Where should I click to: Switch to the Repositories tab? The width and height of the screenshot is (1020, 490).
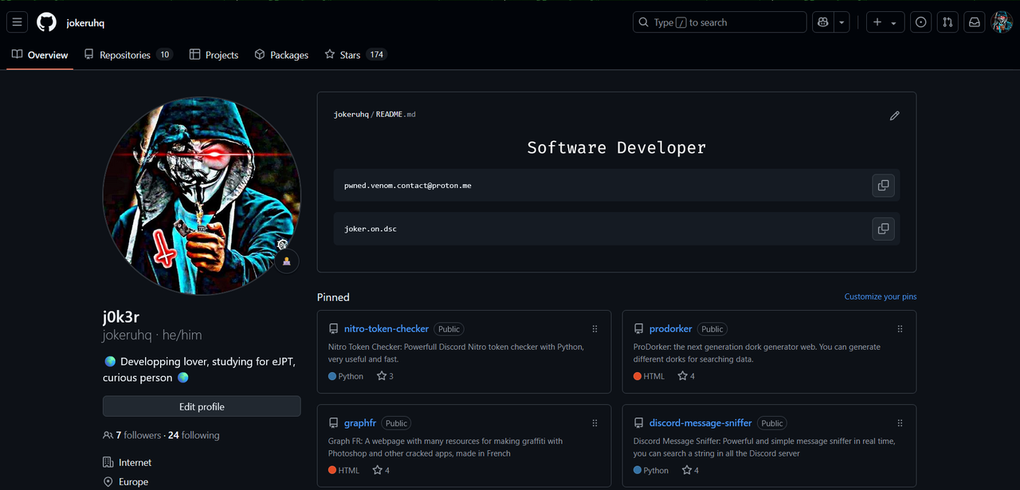(x=128, y=55)
